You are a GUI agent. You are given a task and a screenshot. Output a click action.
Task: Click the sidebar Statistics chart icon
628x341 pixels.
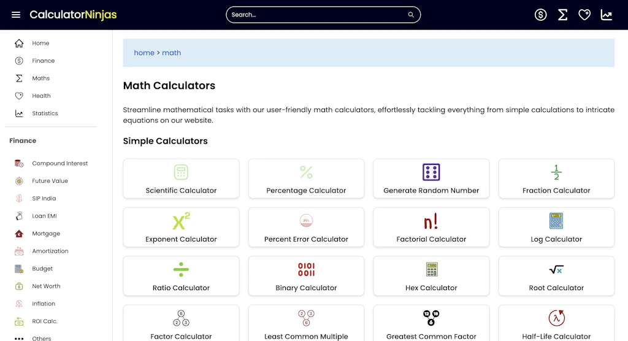pos(19,113)
